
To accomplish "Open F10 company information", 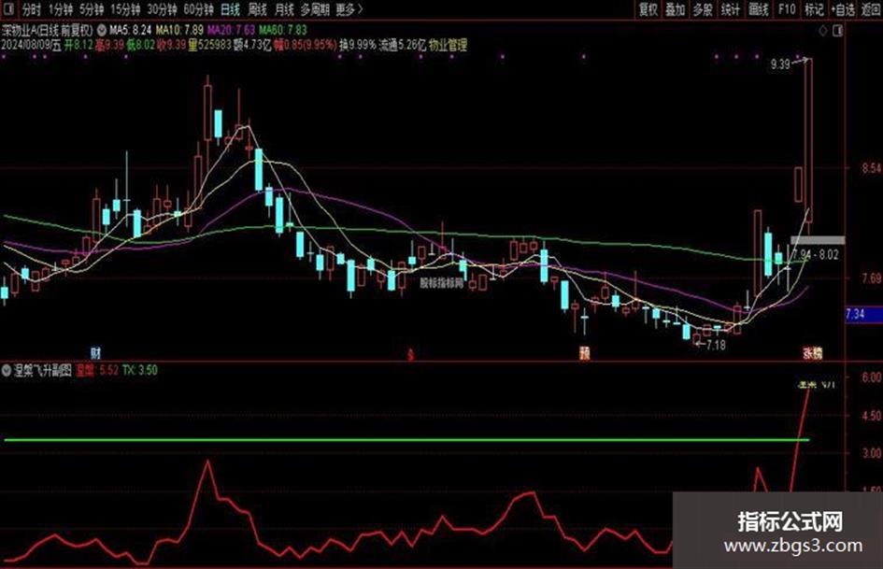I will pos(787,9).
